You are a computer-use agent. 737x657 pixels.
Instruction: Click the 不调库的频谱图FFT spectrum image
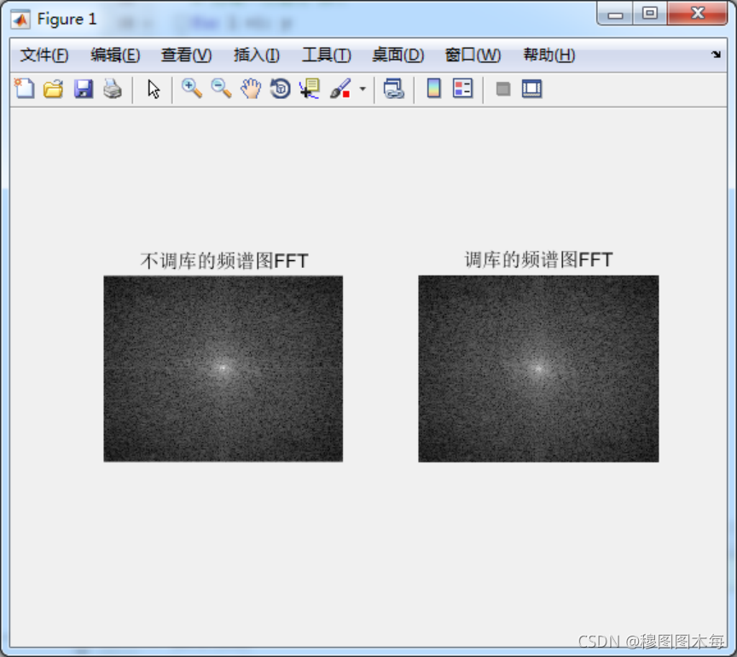(223, 367)
